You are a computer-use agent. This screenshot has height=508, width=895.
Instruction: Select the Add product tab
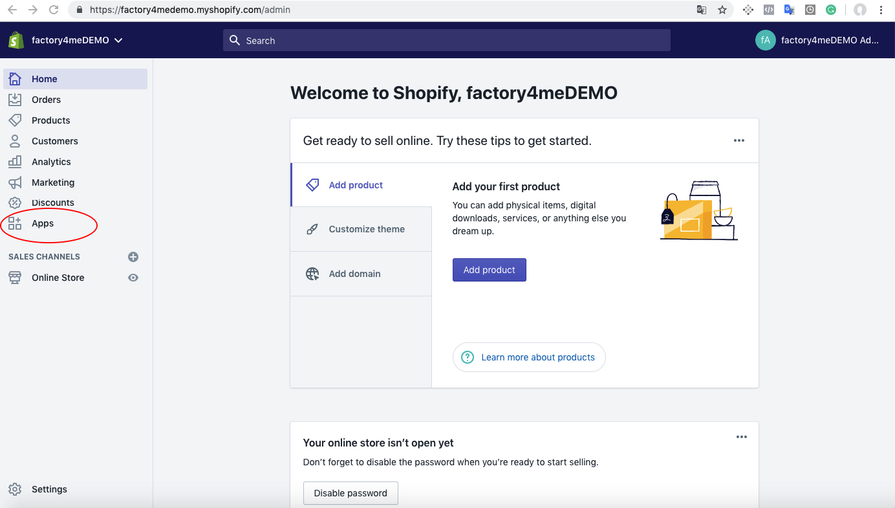coord(361,185)
